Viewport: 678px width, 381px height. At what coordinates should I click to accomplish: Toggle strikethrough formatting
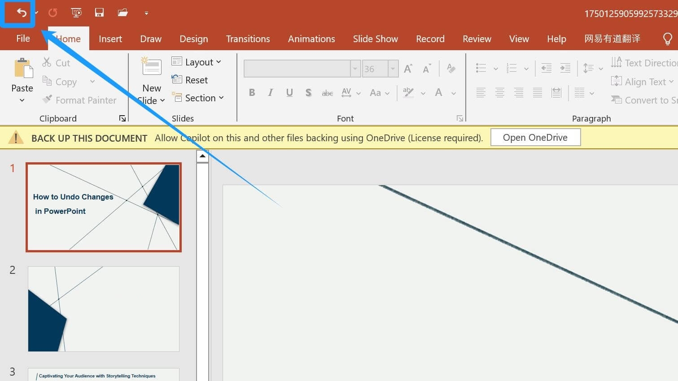[x=327, y=92]
